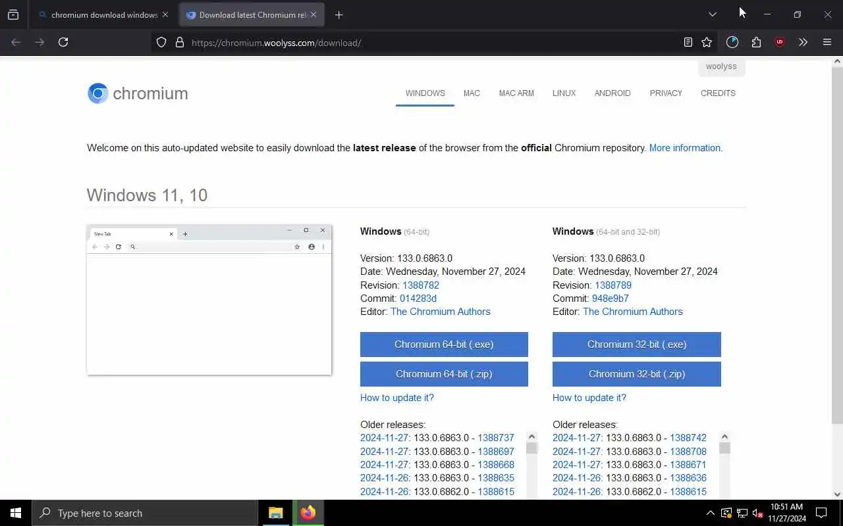
Task: Open commit 014283d link
Action: point(418,299)
